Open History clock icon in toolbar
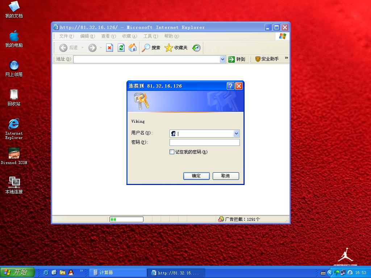Image resolution: width=371 pixels, height=278 pixels. [196, 48]
